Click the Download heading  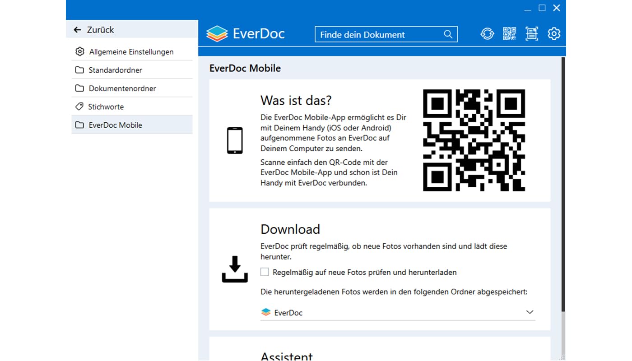coord(290,229)
